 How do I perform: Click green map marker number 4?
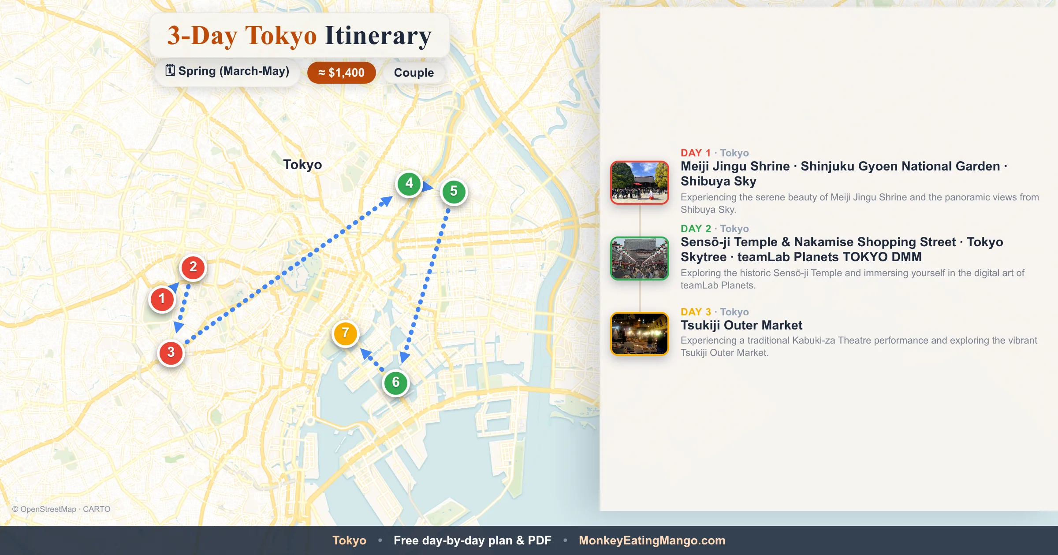[x=409, y=183]
